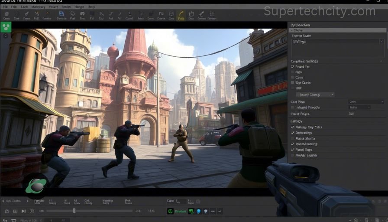Click the circular clock icon left of the slider
The height and width of the screenshot is (222, 388).
(32, 211)
